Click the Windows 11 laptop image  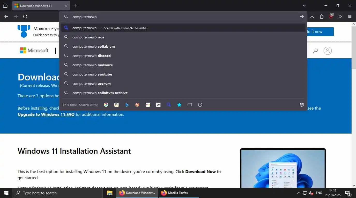click(x=283, y=168)
